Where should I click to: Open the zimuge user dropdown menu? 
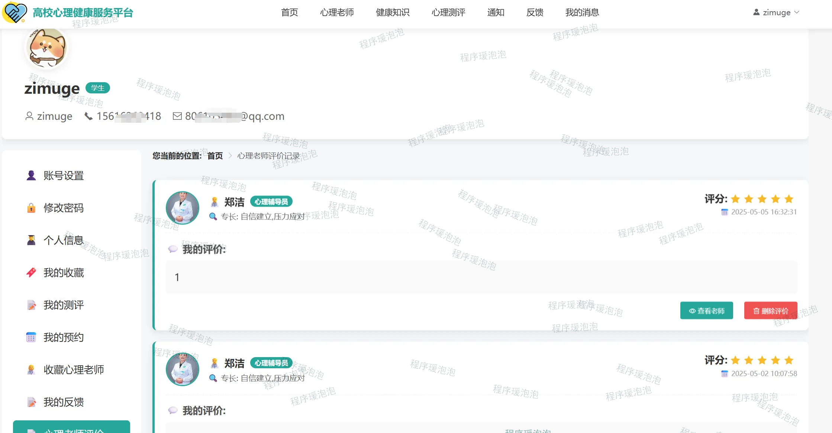click(x=776, y=12)
